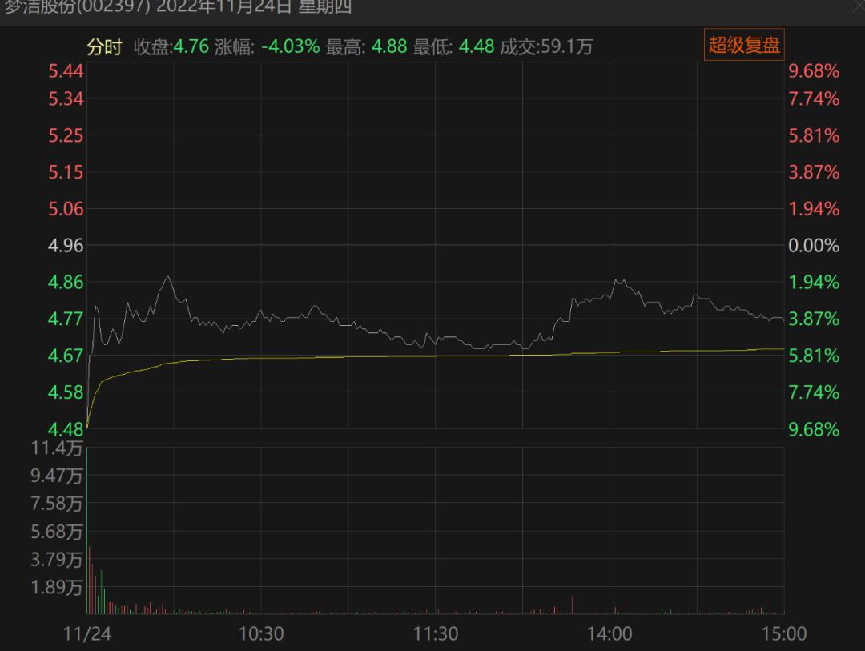Click the 1.89万 volume axis label
865x651 pixels.
coord(57,587)
